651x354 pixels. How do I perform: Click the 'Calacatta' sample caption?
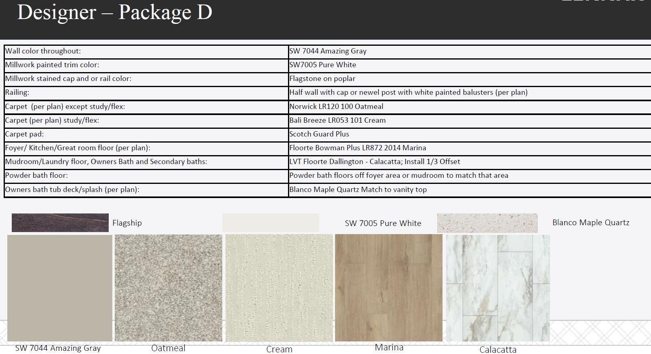click(498, 350)
